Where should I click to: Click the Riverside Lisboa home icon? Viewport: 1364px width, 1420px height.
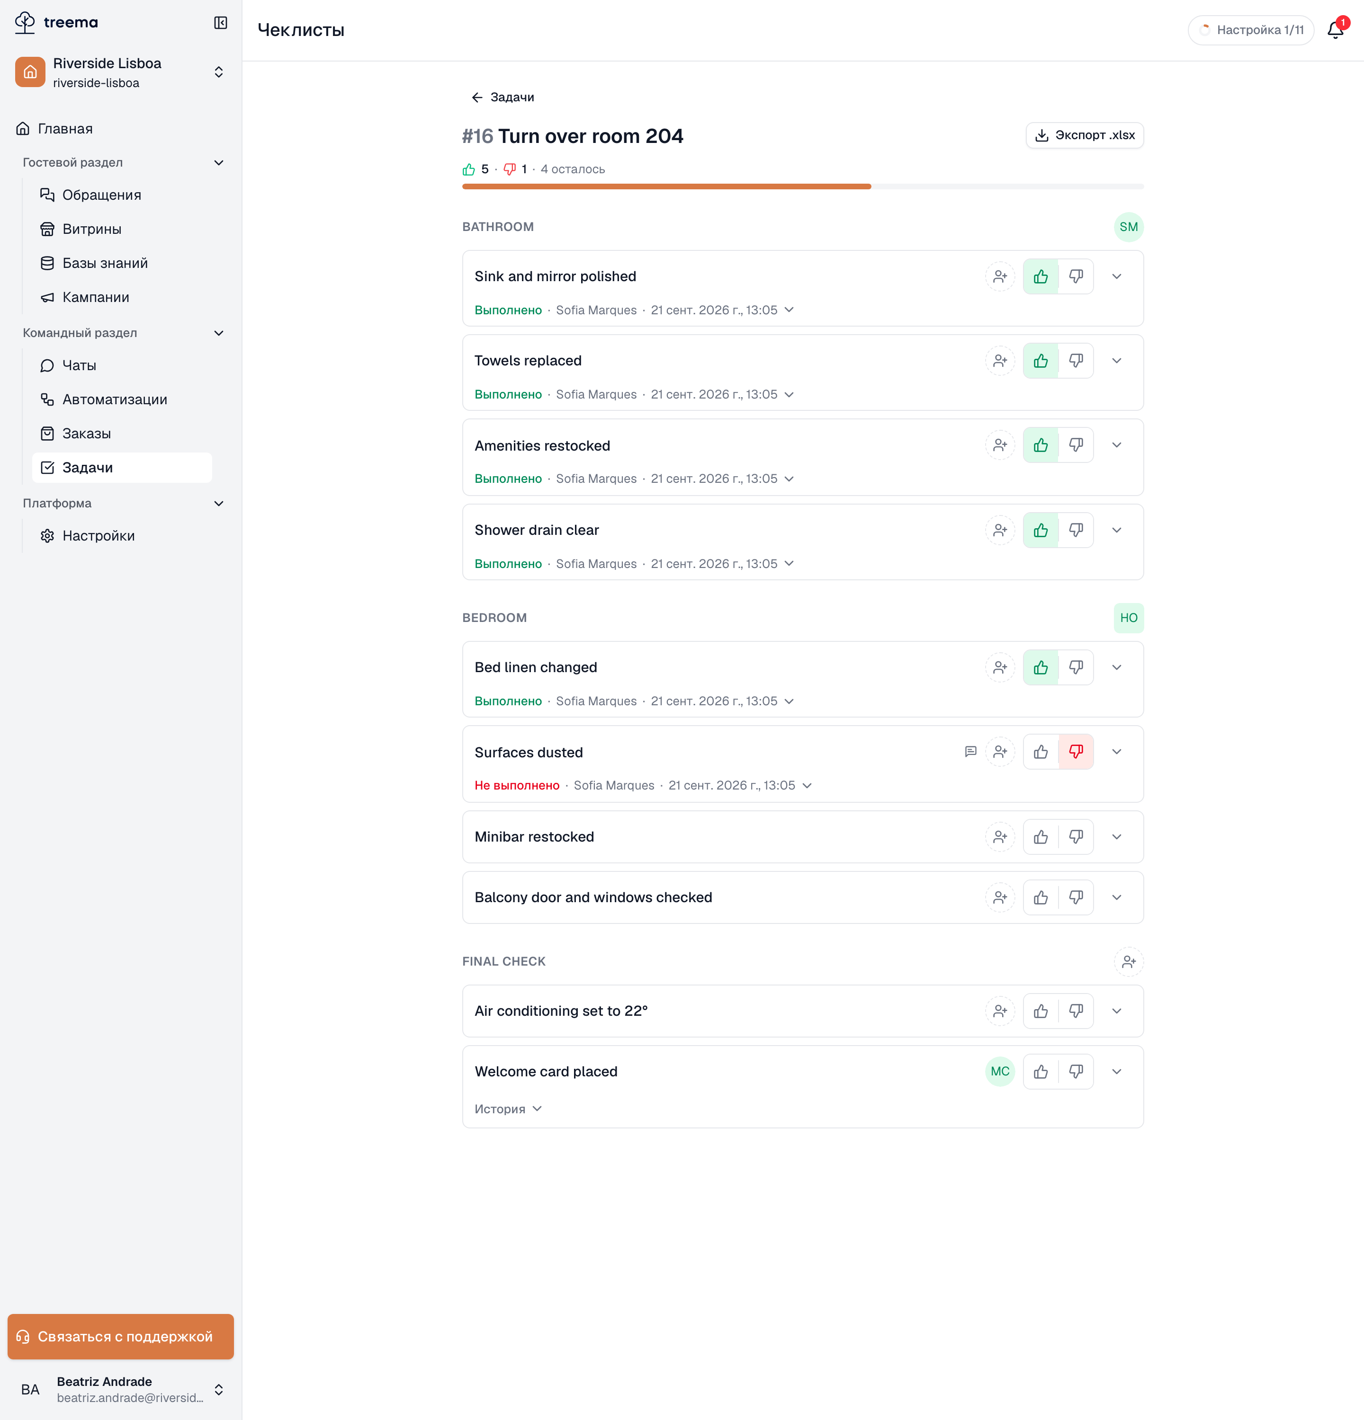tap(30, 72)
